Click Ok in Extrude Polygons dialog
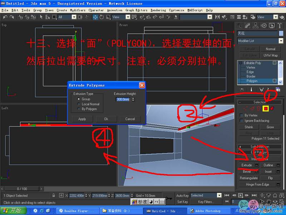 point(106,119)
